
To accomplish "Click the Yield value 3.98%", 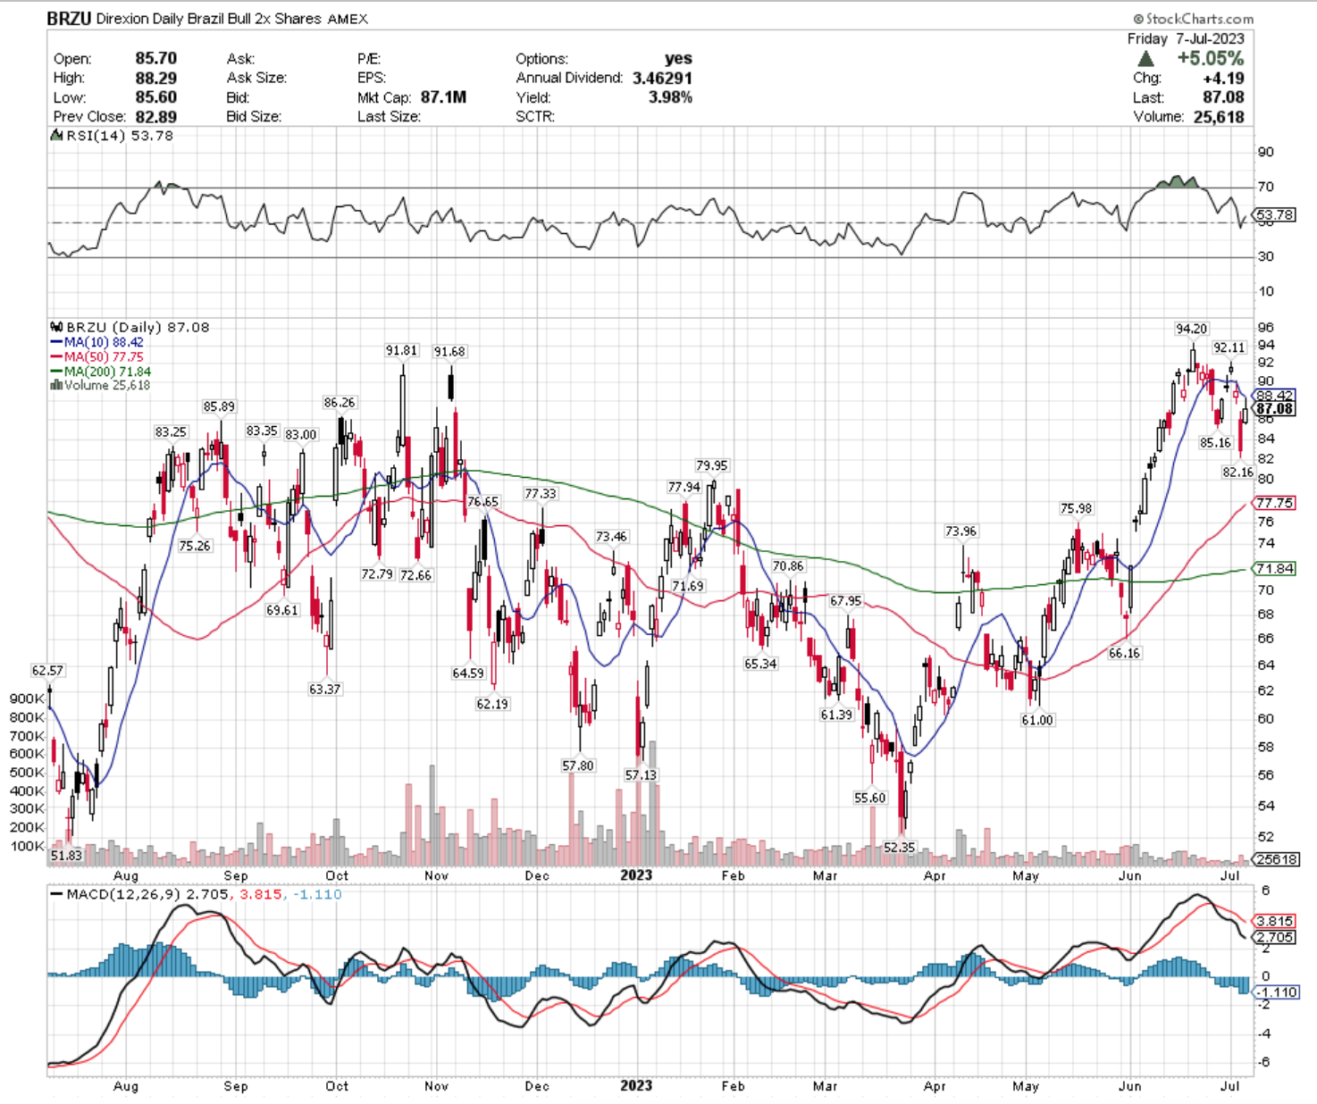I will pos(670,97).
